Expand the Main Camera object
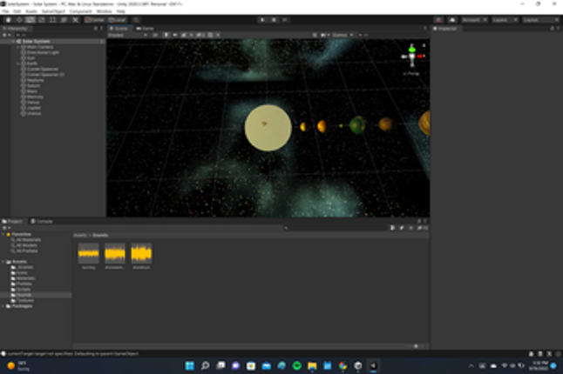Image resolution: width=563 pixels, height=374 pixels. [x=18, y=47]
